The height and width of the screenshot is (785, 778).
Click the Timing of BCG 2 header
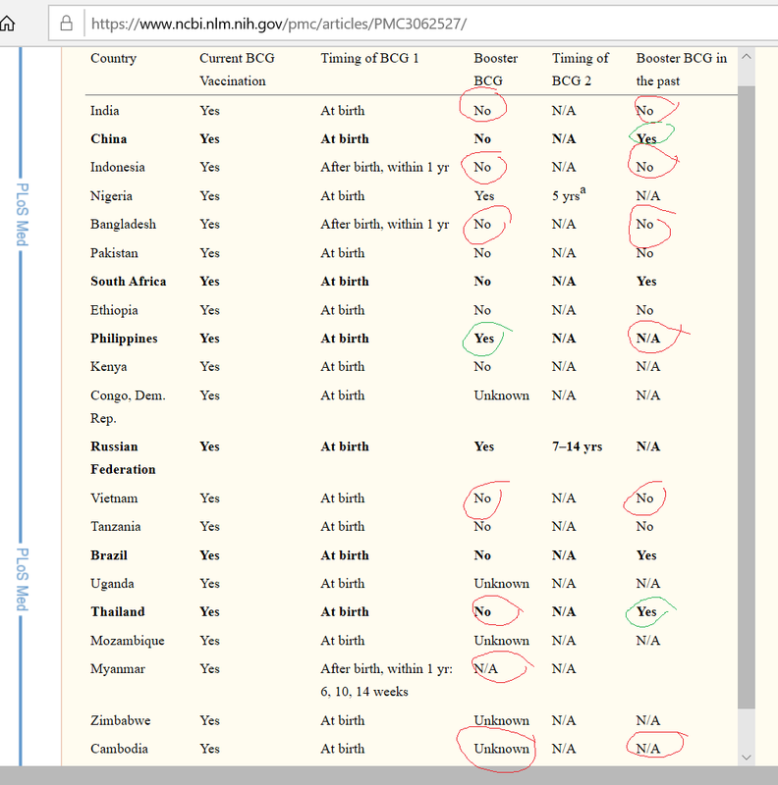(580, 69)
